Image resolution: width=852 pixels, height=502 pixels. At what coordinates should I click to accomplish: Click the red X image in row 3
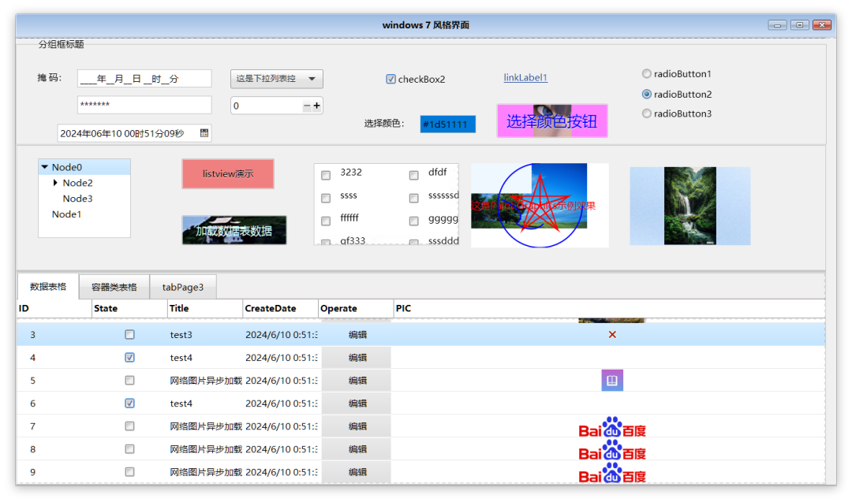click(x=612, y=335)
